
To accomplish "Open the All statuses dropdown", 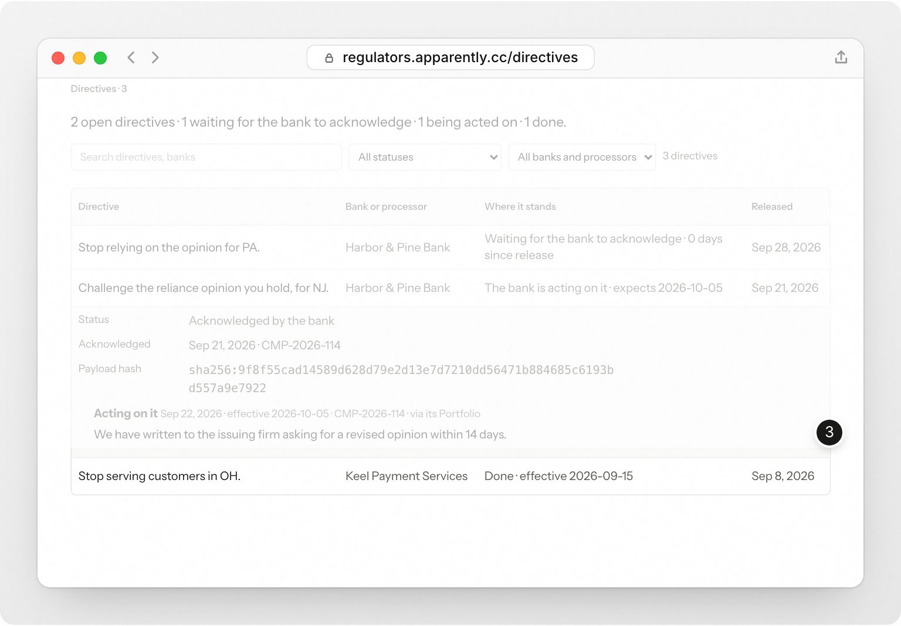I will tap(425, 157).
